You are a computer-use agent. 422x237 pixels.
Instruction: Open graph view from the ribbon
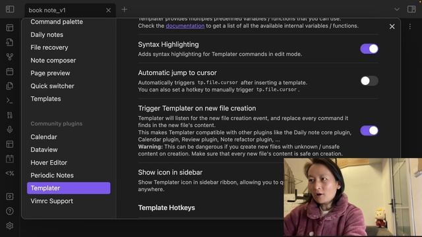tap(10, 57)
